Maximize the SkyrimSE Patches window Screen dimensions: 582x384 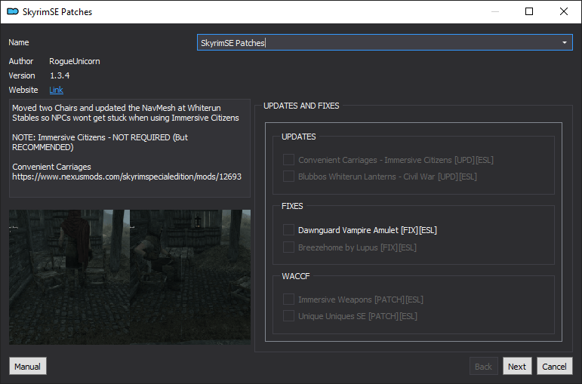click(x=529, y=11)
